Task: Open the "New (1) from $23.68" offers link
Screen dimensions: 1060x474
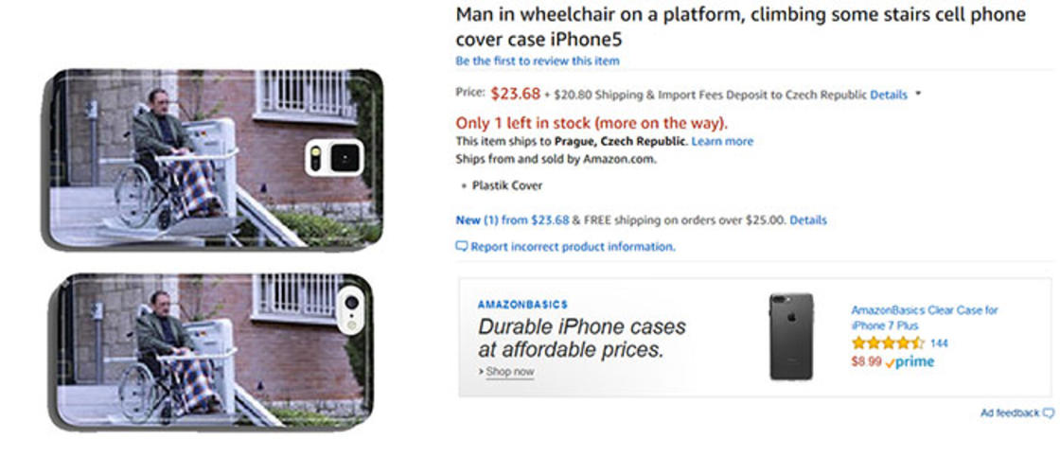Action: click(x=512, y=220)
